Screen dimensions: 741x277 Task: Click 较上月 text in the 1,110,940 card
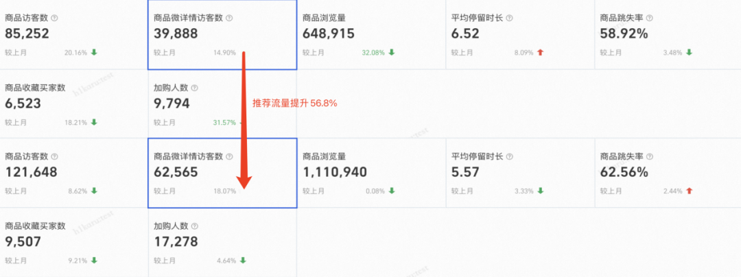[314, 191]
